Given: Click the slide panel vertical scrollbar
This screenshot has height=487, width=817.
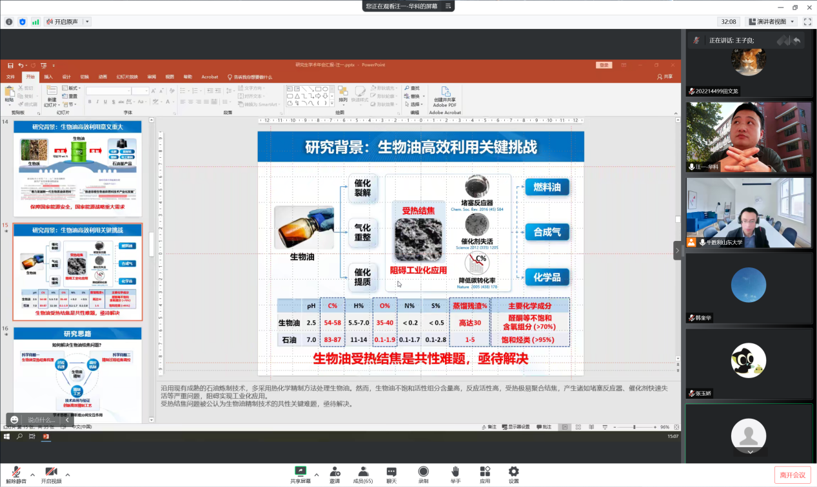Looking at the screenshot, I should (152, 243).
